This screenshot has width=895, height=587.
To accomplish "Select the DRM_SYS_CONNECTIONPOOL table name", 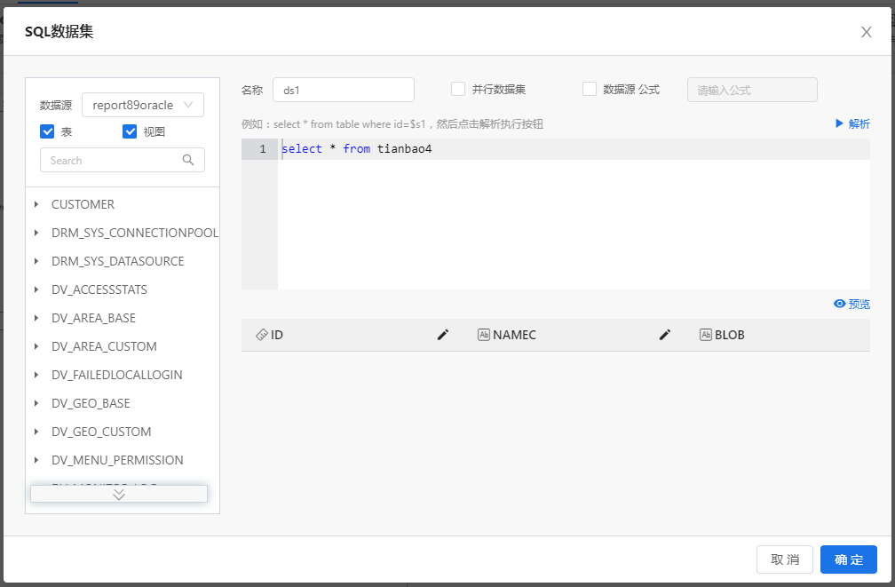I will coord(135,233).
